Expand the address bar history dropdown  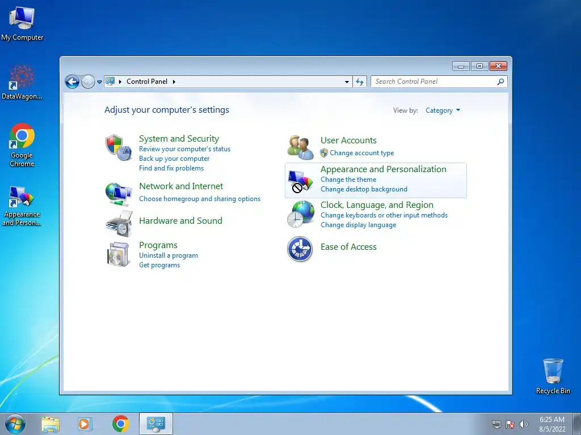coord(347,82)
